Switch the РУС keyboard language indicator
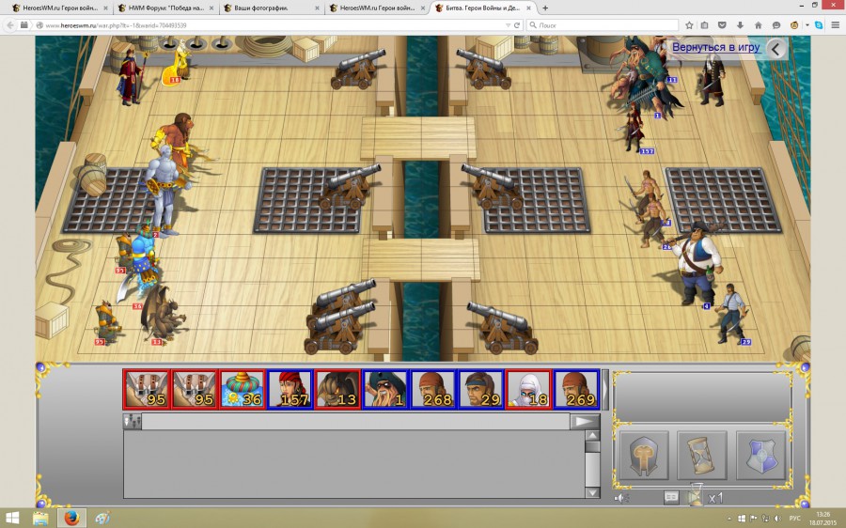Screen dimensions: 846x528 [794, 519]
